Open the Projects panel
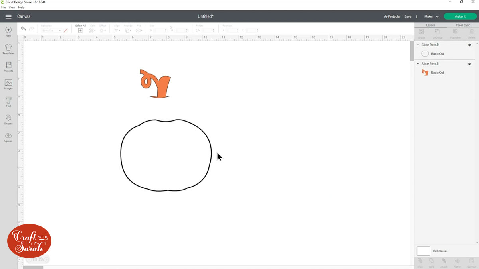This screenshot has width=479, height=269. 8,67
